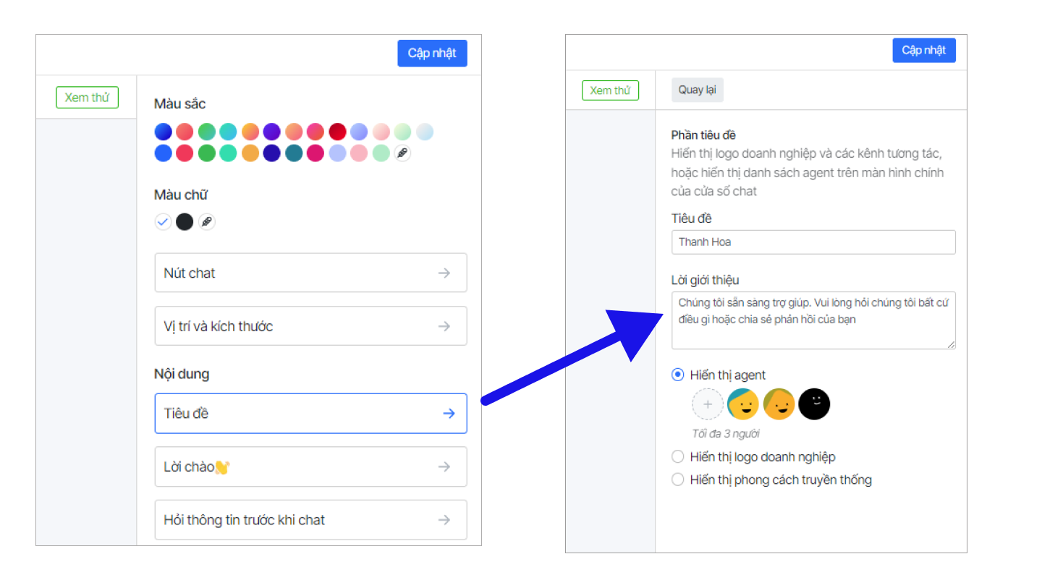Select the blue-haired agent avatar

(x=742, y=404)
